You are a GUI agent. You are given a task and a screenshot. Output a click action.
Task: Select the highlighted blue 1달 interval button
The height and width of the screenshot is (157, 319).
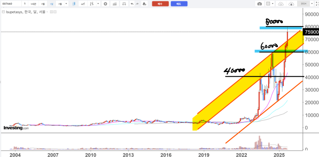[52, 4]
